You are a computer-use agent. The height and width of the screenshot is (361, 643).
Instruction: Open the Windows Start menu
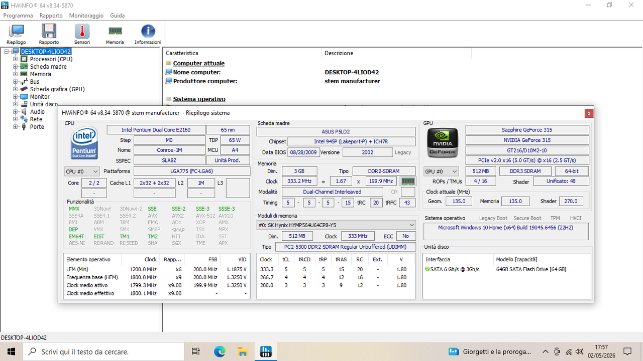(x=11, y=351)
